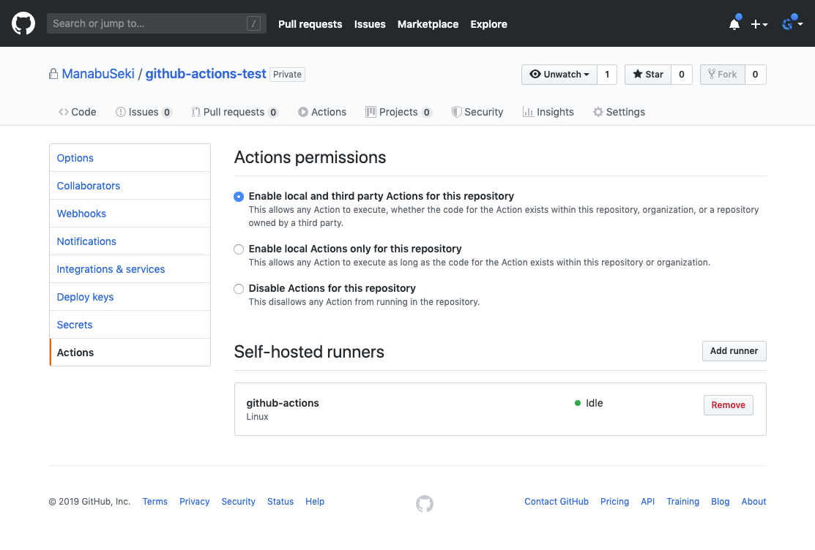The width and height of the screenshot is (815, 550).
Task: Open Integrations & services settings
Action: [x=130, y=269]
